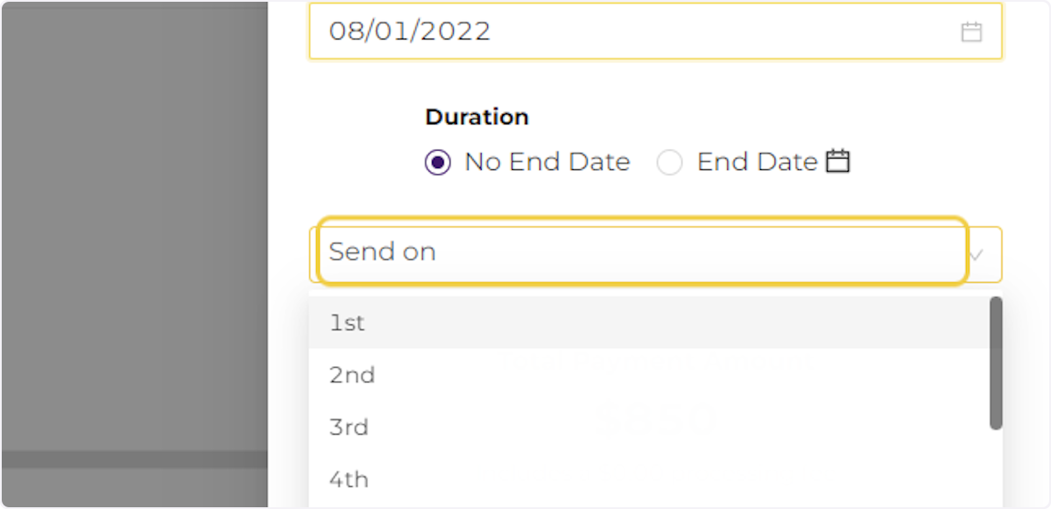1051x509 pixels.
Task: Toggle duration to End Date mode
Action: click(x=669, y=162)
